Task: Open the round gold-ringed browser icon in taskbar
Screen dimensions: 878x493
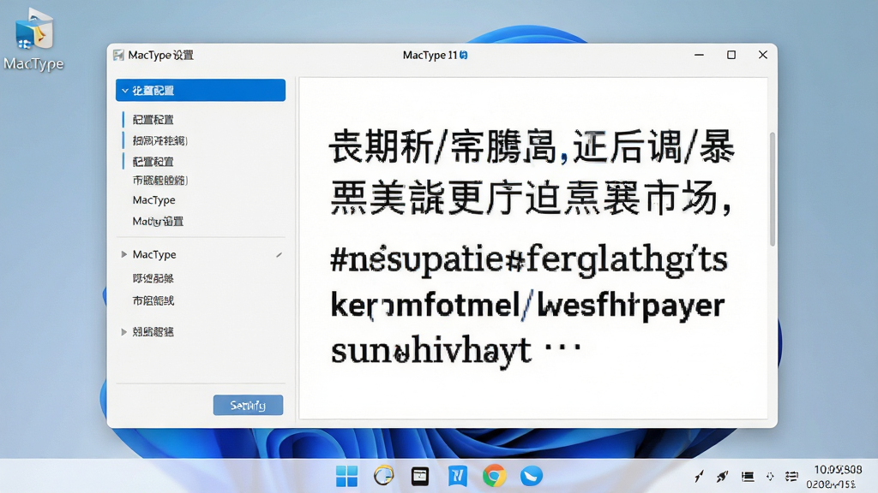Action: 383,476
